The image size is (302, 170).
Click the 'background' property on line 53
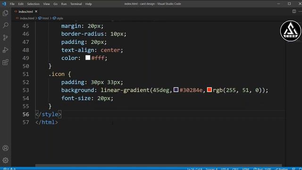(77, 90)
